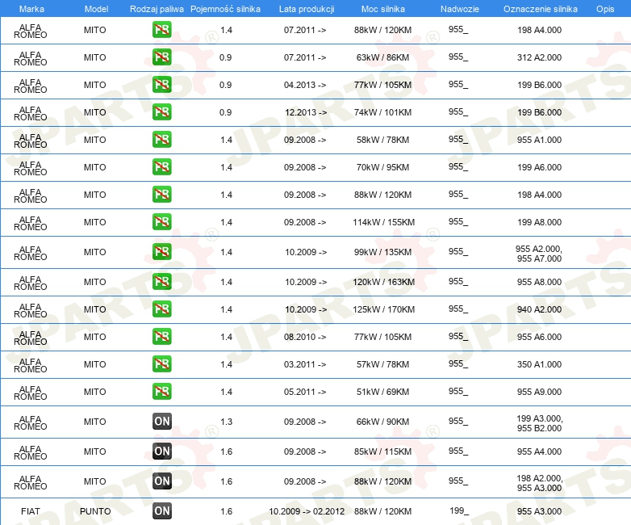Select the 125kW / 170KM power cell

(x=383, y=309)
